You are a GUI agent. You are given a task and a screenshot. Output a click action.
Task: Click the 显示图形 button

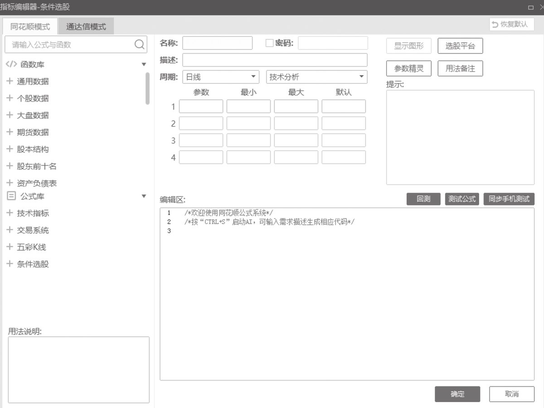coord(409,46)
